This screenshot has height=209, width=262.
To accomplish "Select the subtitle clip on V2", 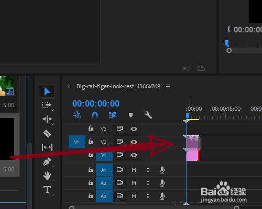I will (193, 142).
